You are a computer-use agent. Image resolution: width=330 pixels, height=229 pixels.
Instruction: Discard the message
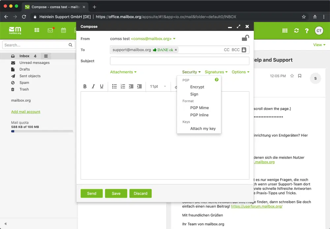140,193
